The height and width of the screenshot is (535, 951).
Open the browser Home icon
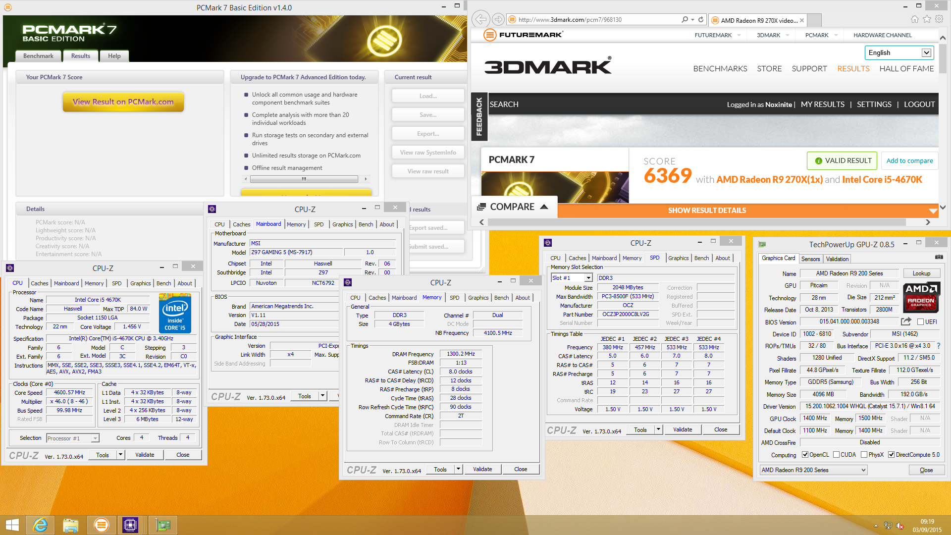914,19
